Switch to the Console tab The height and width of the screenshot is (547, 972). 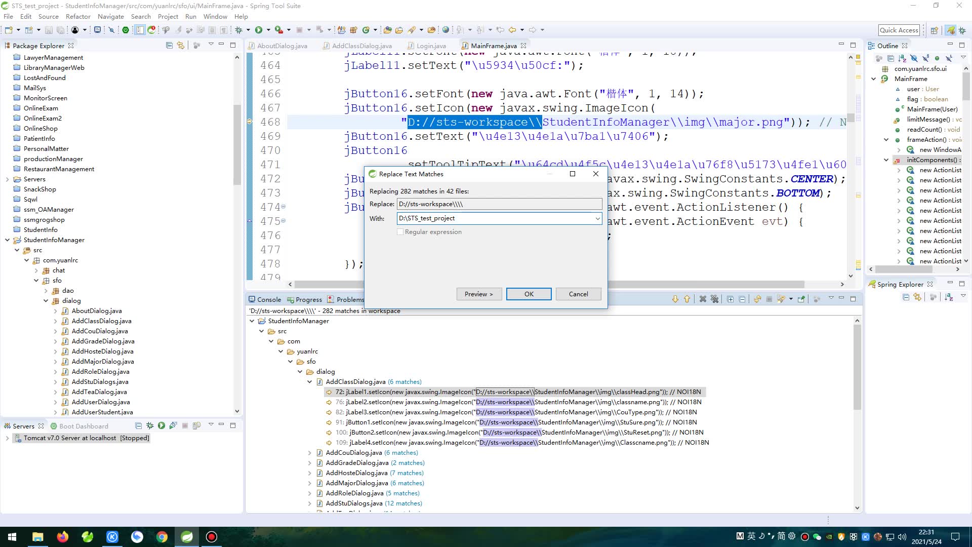tap(264, 299)
